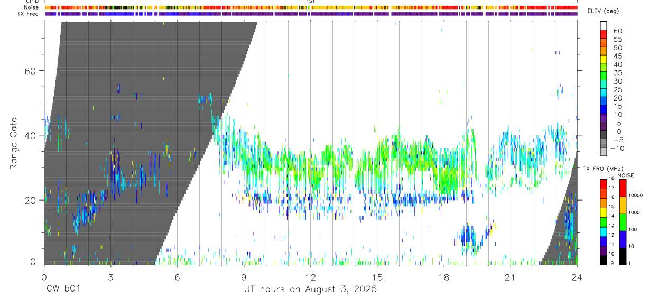649x300 pixels.
Task: Click the Noise color strip above the plot
Action: (311, 7)
